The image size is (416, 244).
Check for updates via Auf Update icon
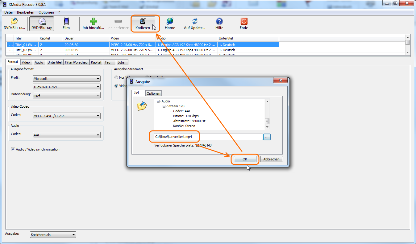(x=194, y=23)
